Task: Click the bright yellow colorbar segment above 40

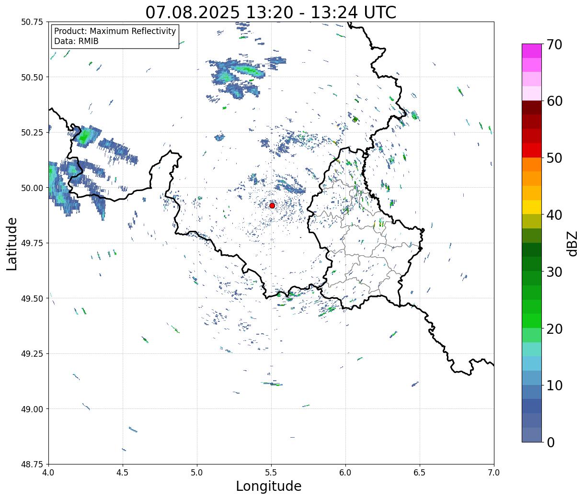Action: [x=532, y=207]
